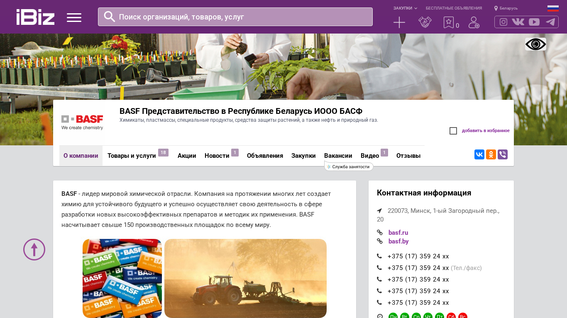567x318 pixels.
Task: Click the Контактная информация heading
Action: pos(424,193)
